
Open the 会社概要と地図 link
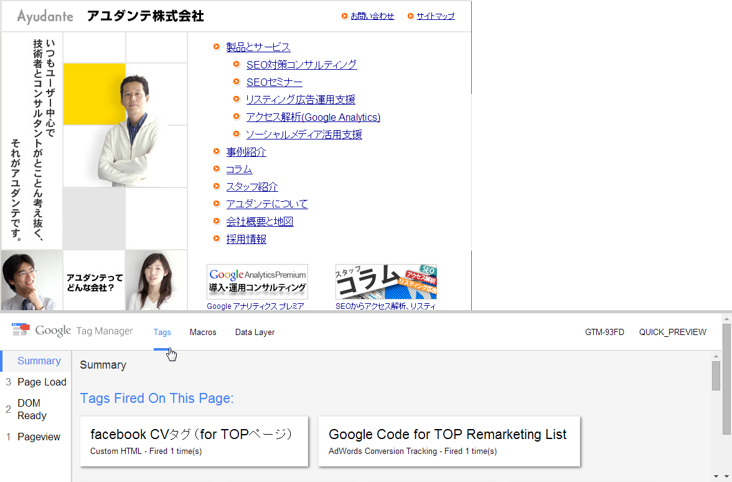(260, 222)
